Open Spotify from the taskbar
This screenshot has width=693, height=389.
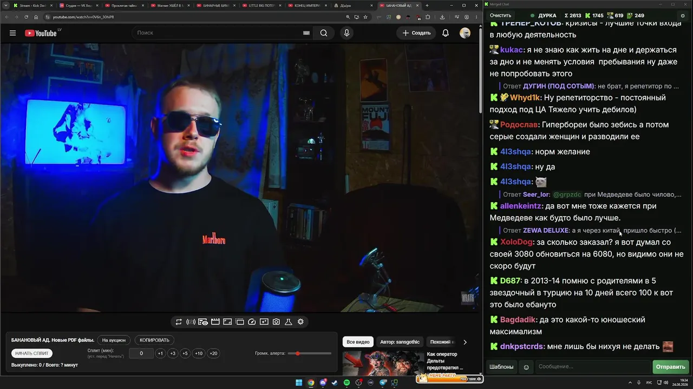point(347,383)
